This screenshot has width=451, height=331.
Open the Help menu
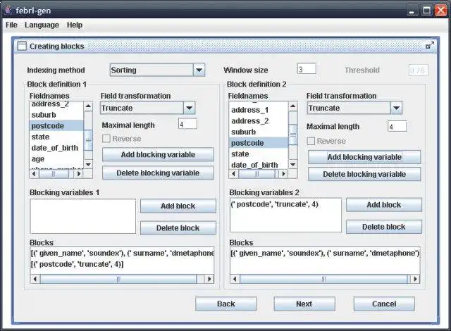(x=75, y=25)
